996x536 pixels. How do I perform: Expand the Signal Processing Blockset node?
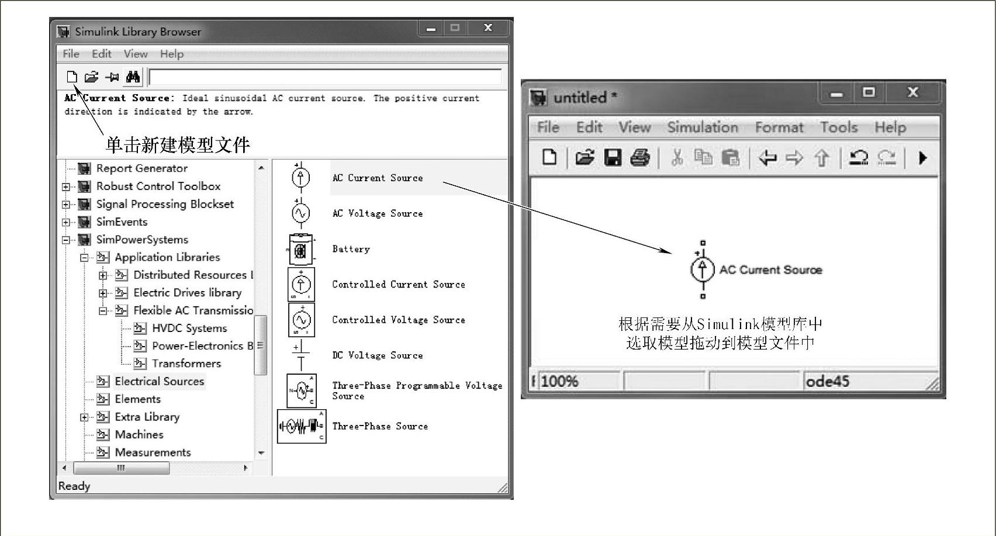[x=66, y=205]
